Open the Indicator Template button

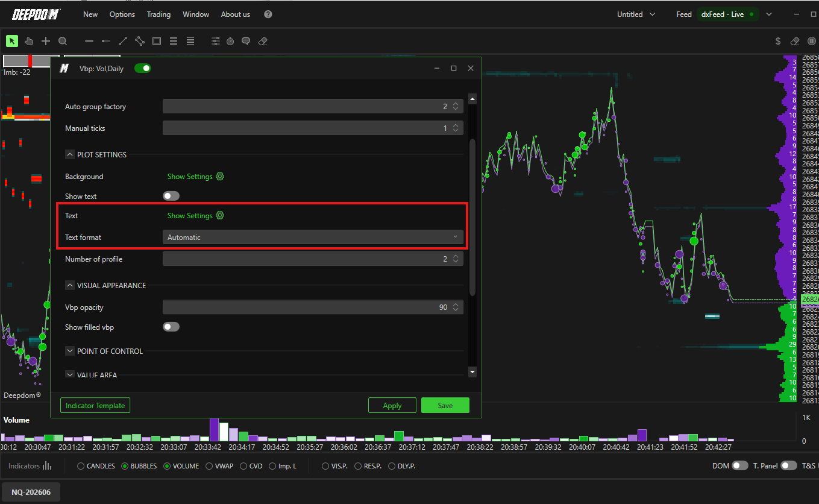pos(95,406)
